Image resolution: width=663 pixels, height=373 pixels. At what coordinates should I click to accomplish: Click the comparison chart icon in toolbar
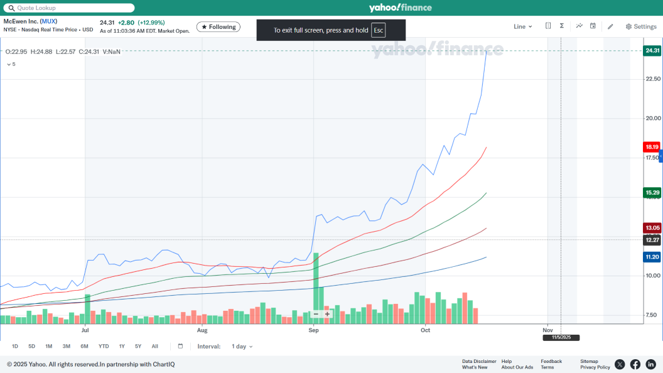coord(579,26)
